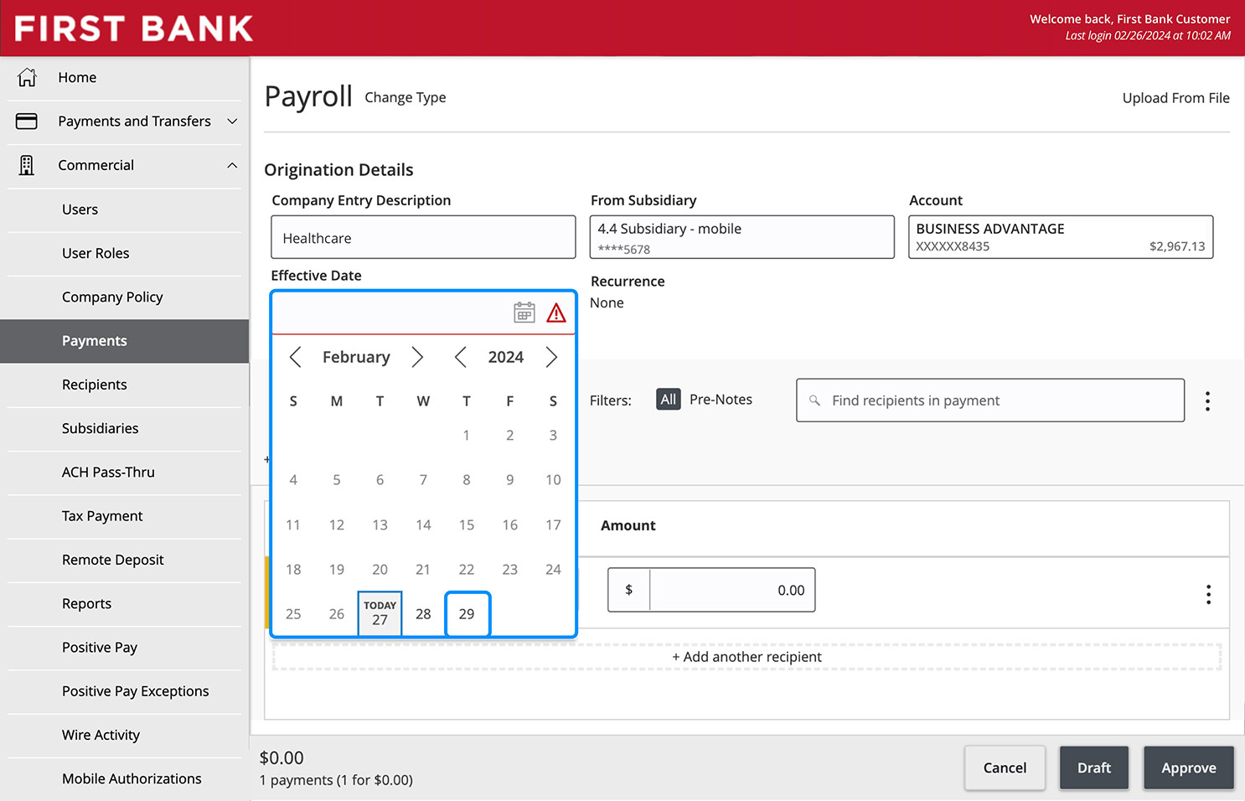The width and height of the screenshot is (1245, 801).
Task: Click February month label in calendar
Action: (x=356, y=357)
